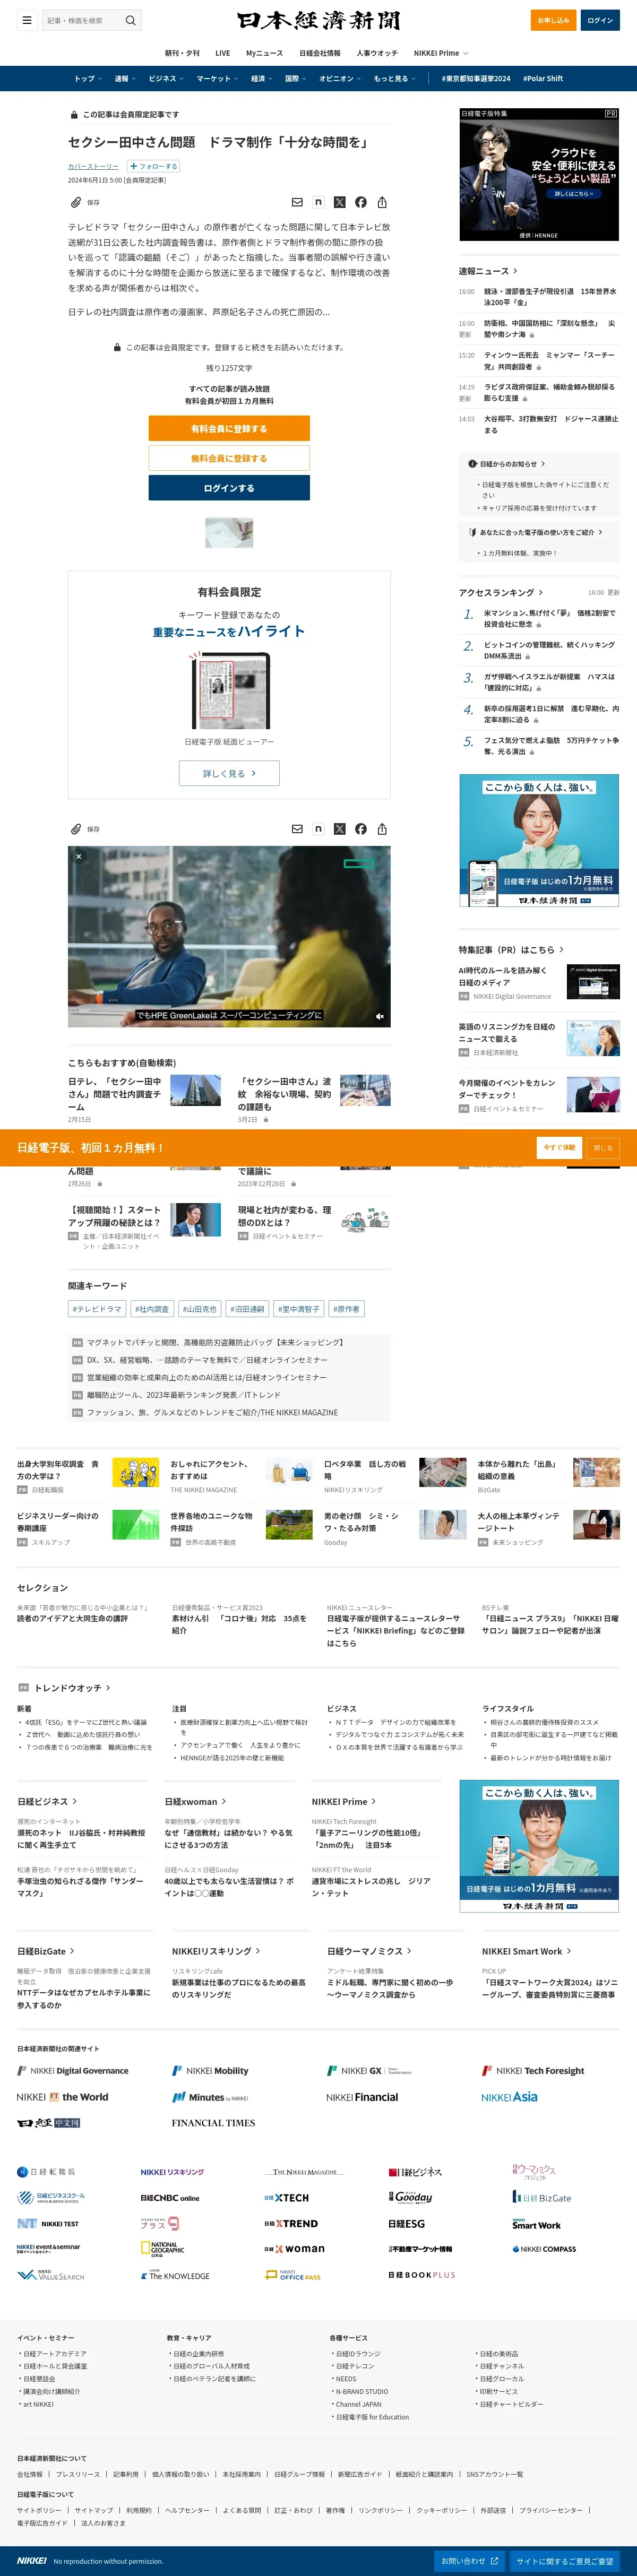Expand the 経済 navigation dropdown
637x2576 pixels.
point(261,78)
